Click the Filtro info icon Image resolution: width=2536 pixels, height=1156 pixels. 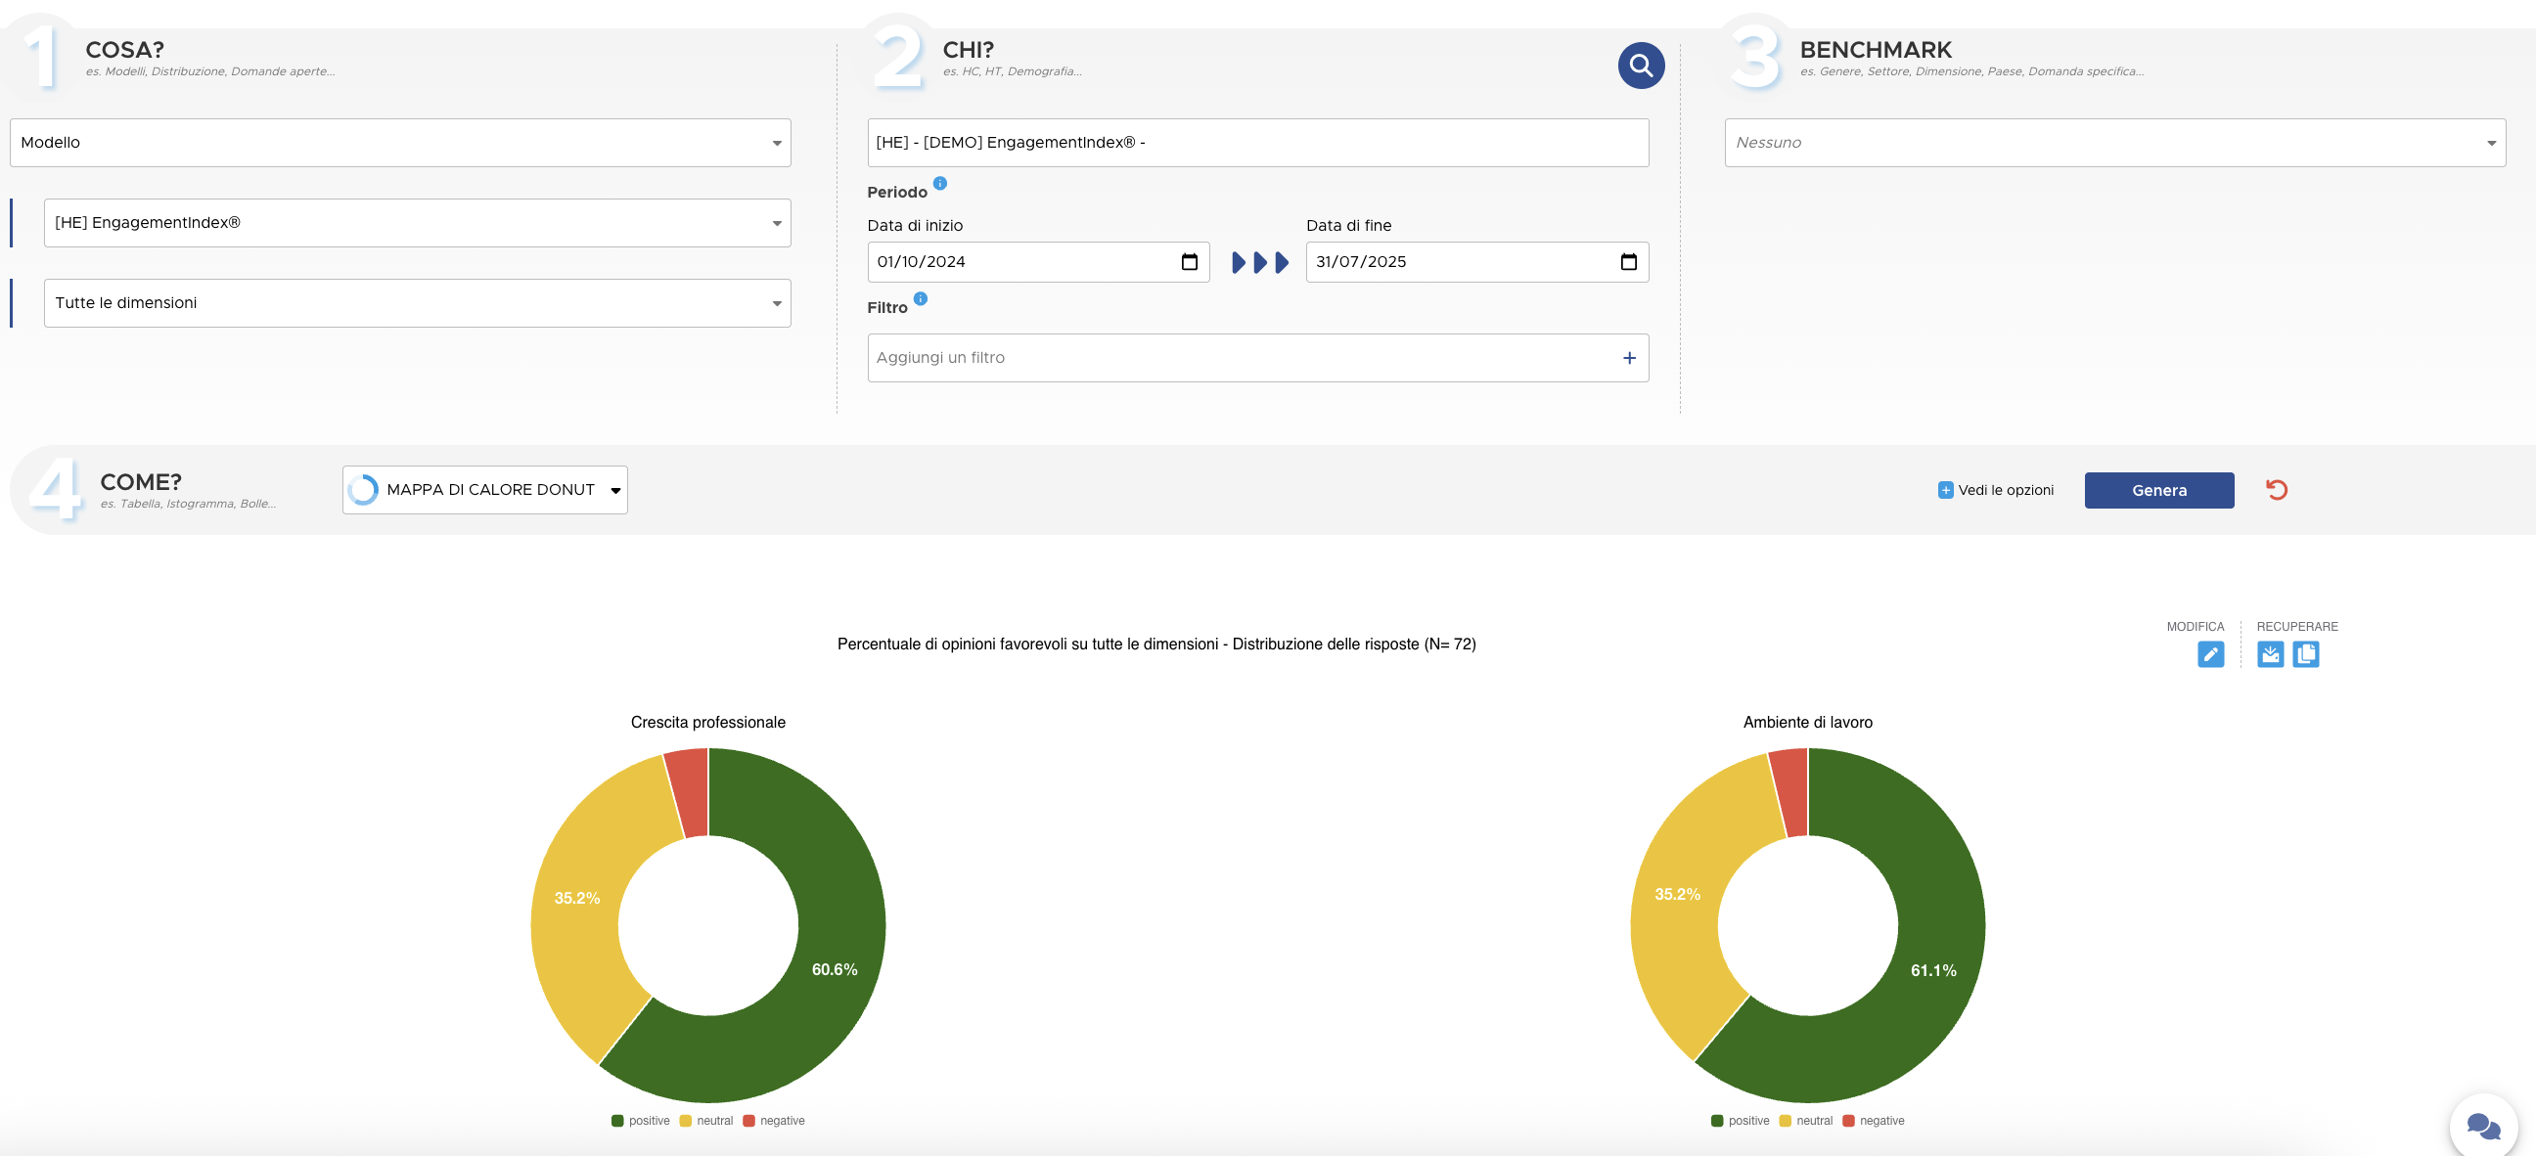pos(920,299)
